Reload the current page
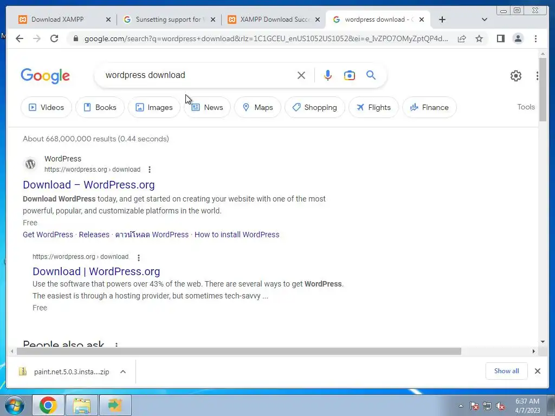Image resolution: width=555 pixels, height=416 pixels. (54, 38)
